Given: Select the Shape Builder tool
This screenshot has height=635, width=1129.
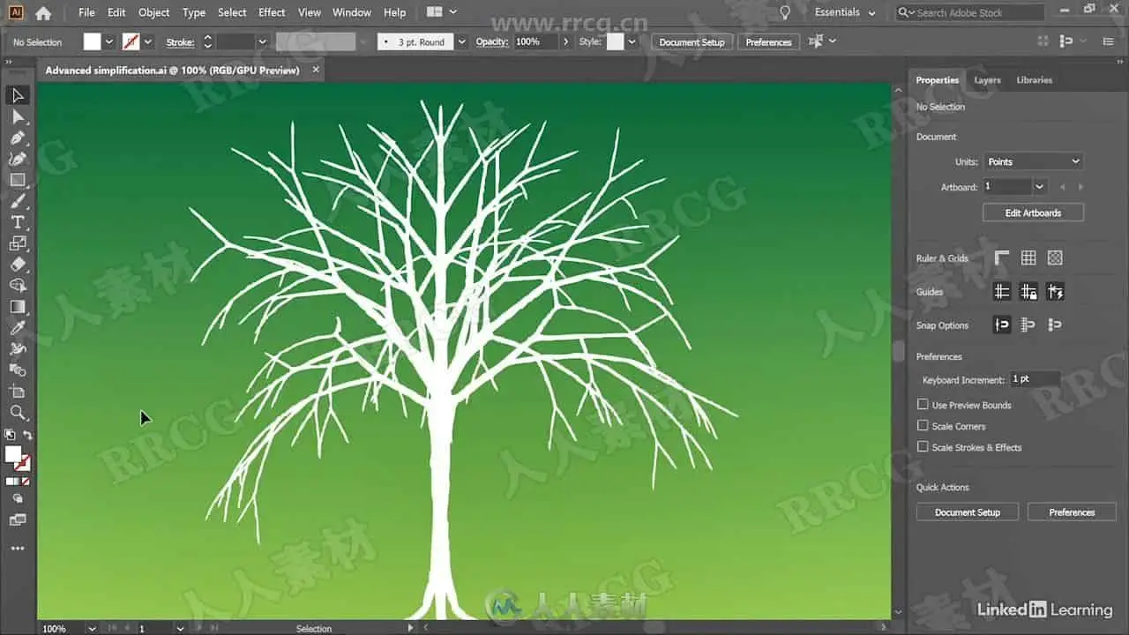Looking at the screenshot, I should point(18,286).
